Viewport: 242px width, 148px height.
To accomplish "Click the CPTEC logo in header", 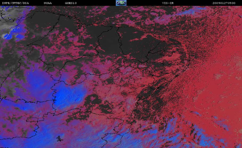I will pos(121,3).
